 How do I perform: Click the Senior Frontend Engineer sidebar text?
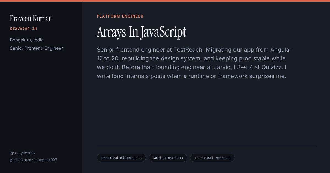[36, 48]
